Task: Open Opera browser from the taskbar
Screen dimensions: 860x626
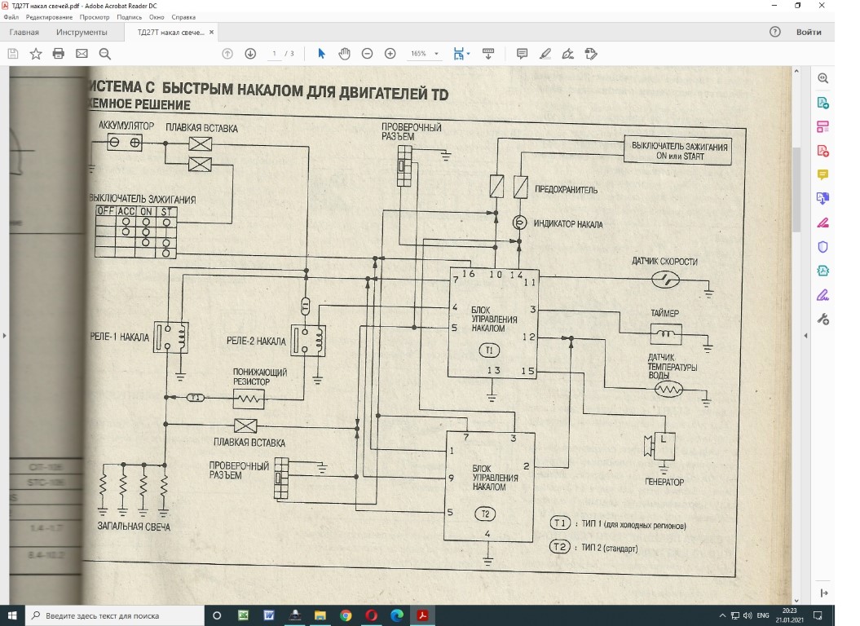Action: tap(372, 615)
